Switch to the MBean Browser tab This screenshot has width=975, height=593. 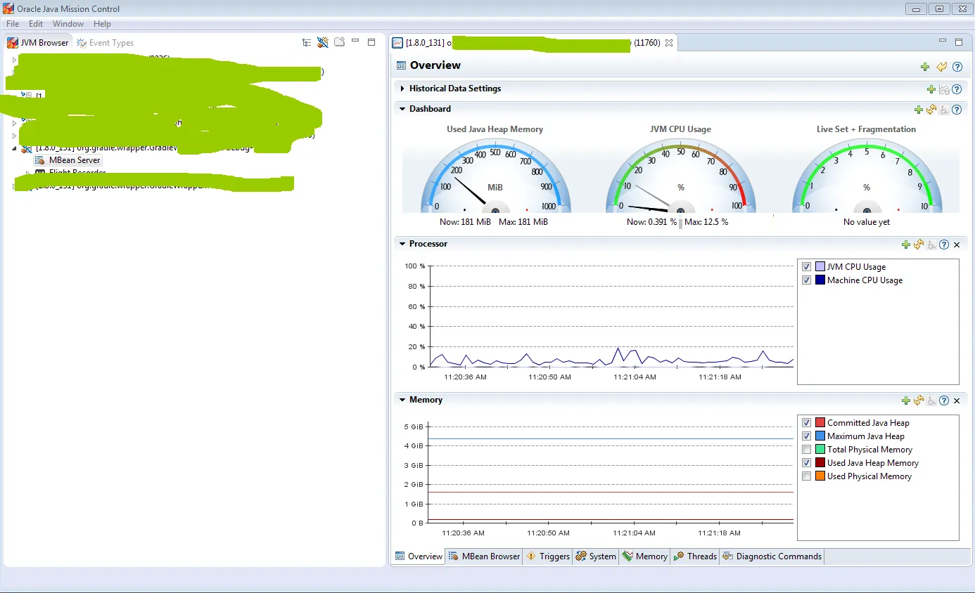pyautogui.click(x=485, y=556)
